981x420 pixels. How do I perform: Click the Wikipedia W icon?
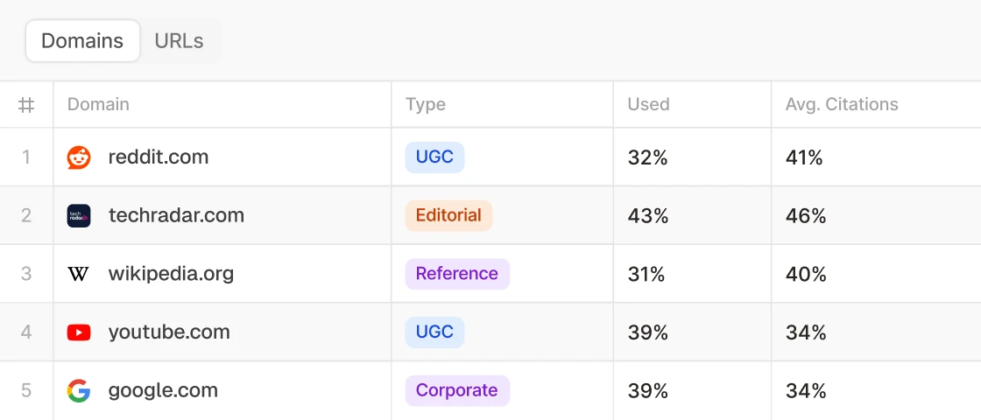tap(79, 274)
